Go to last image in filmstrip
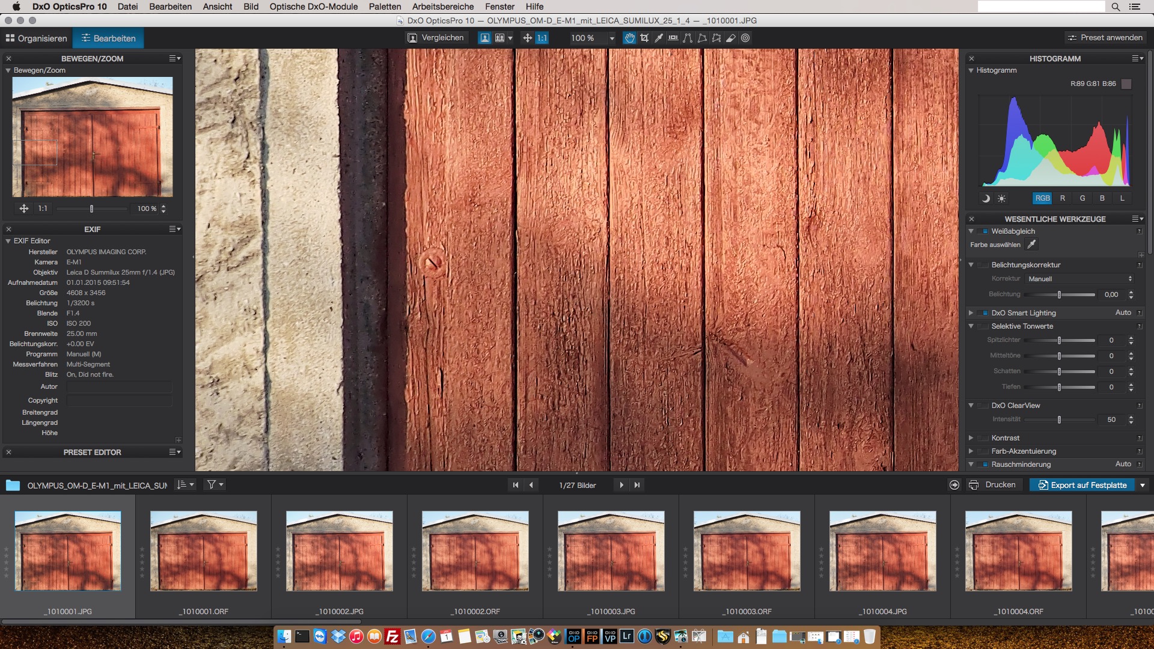The height and width of the screenshot is (649, 1154). tap(637, 485)
